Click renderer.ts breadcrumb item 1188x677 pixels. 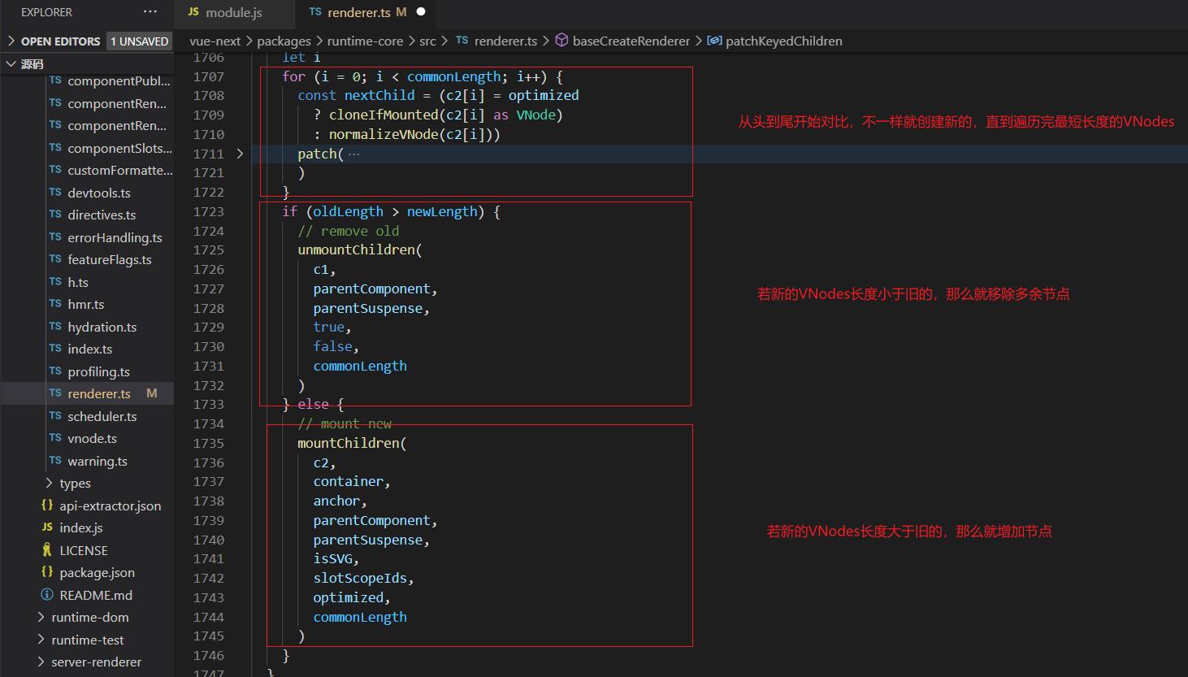pyautogui.click(x=505, y=41)
